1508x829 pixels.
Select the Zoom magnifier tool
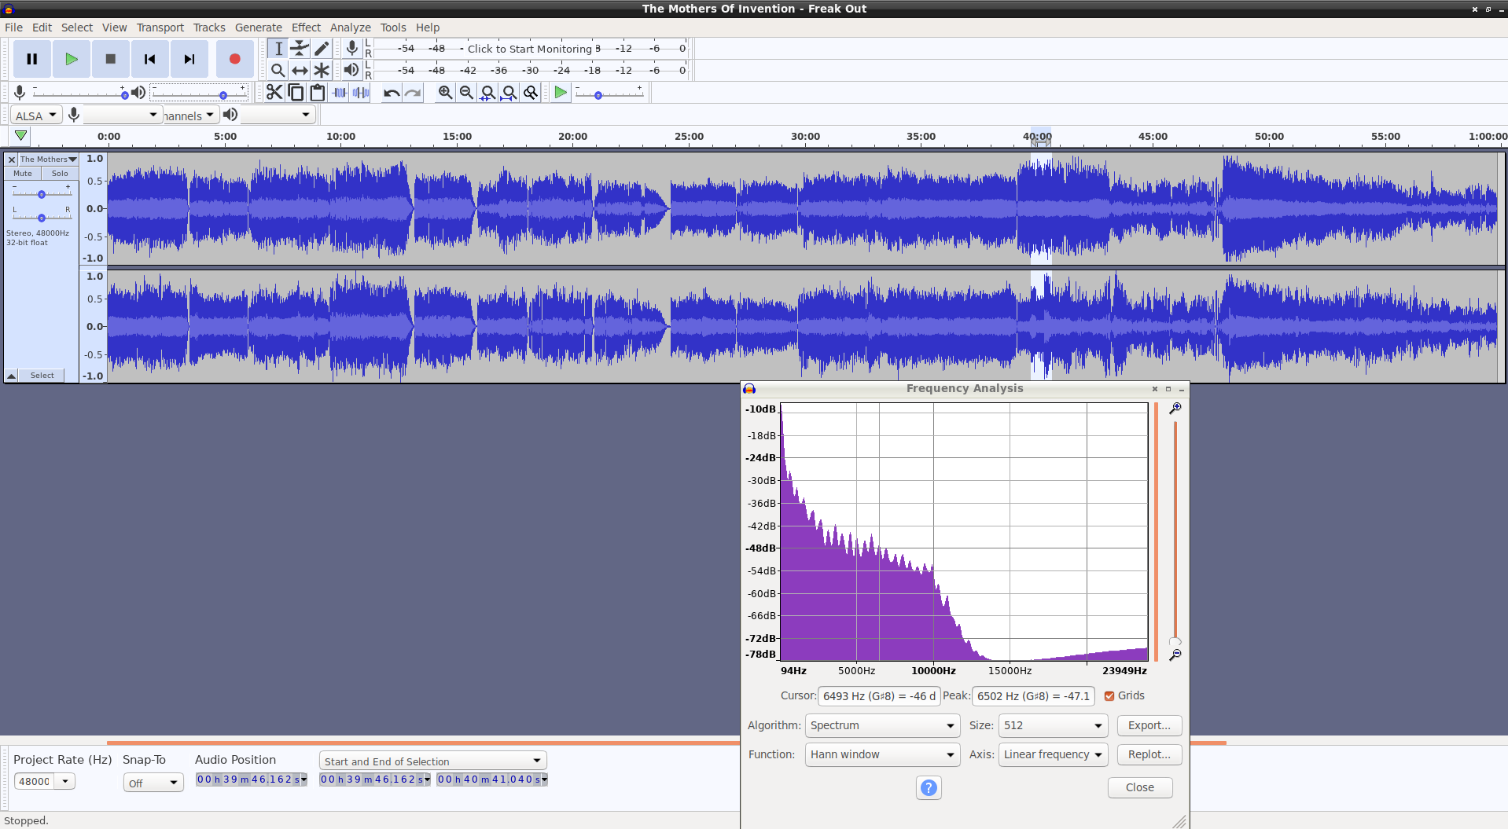278,70
